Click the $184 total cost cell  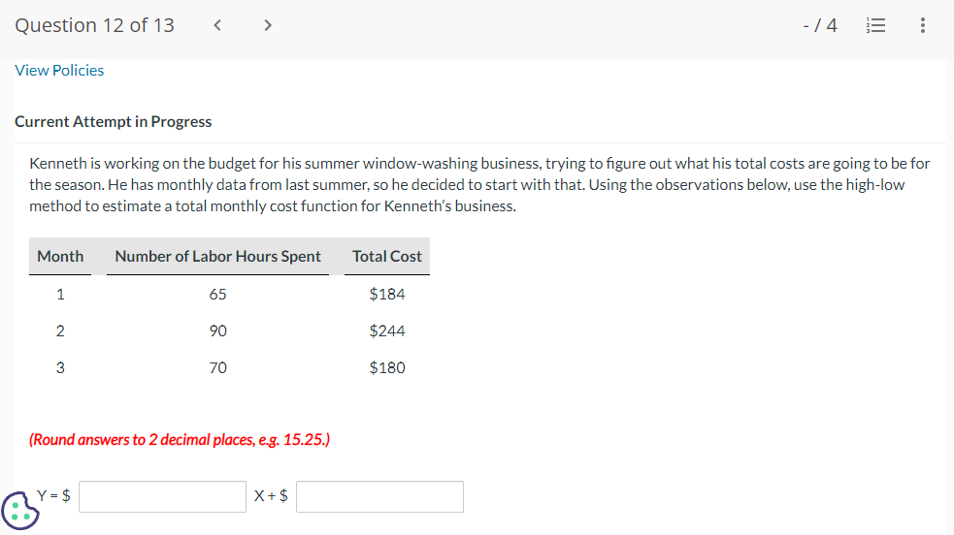pyautogui.click(x=387, y=294)
